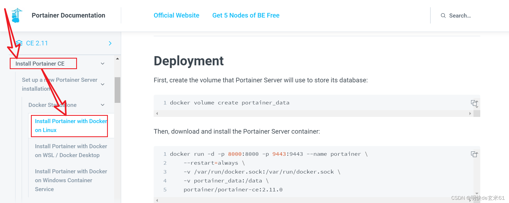The image size is (509, 203).
Task: Focus the Search field
Action: click(460, 16)
